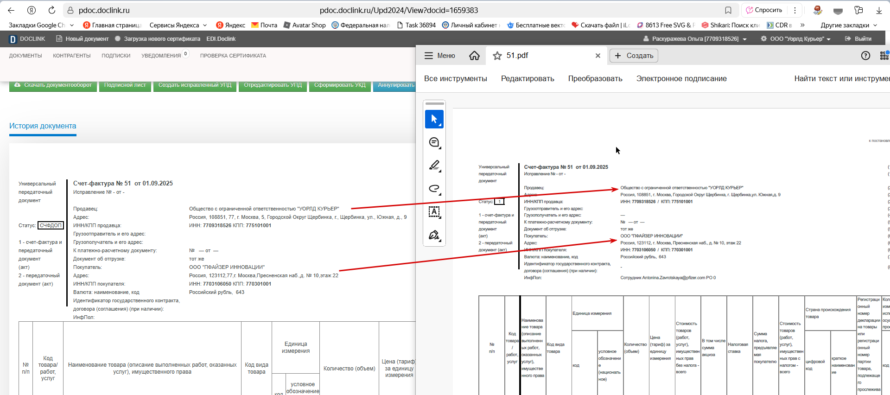
Task: Click Выйти to log out
Action: click(x=858, y=39)
